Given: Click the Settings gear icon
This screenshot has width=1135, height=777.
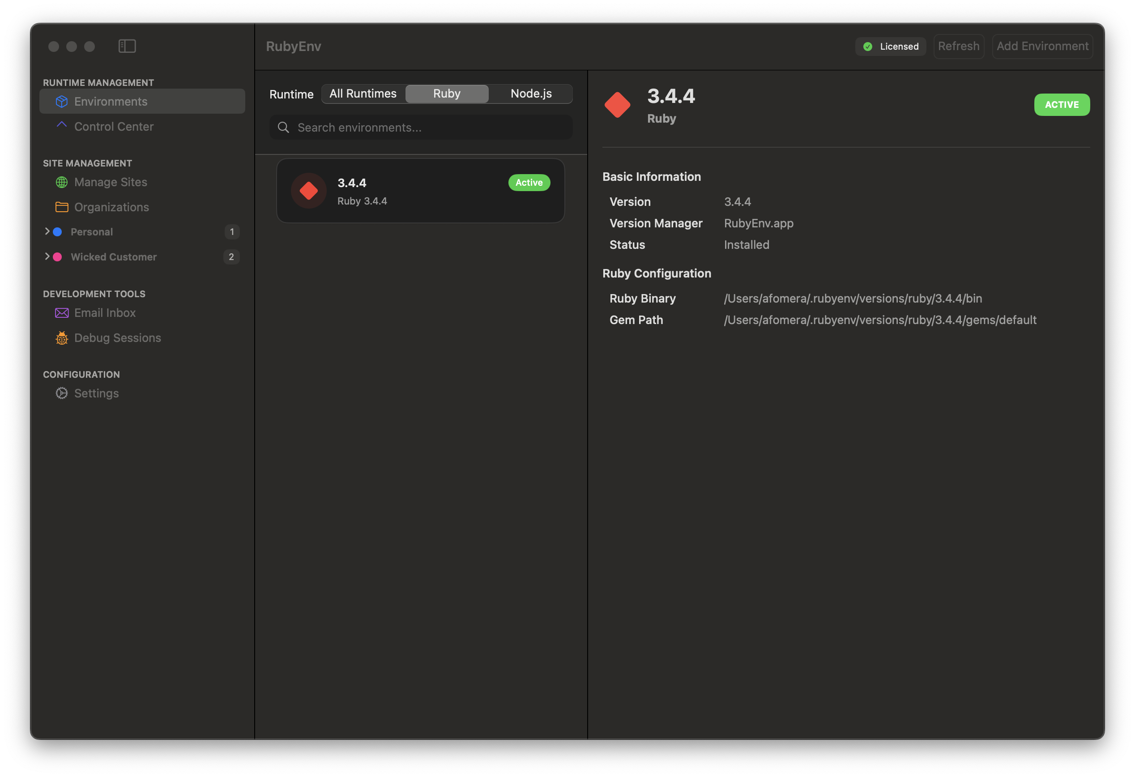Looking at the screenshot, I should tap(61, 393).
